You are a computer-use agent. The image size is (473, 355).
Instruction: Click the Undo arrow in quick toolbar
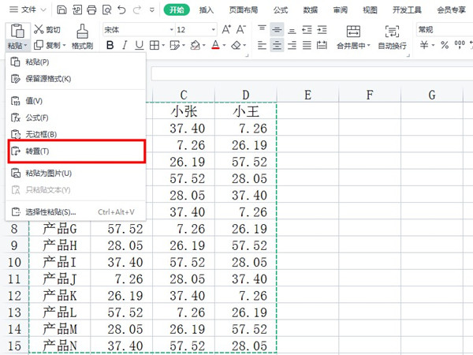pyautogui.click(x=119, y=10)
